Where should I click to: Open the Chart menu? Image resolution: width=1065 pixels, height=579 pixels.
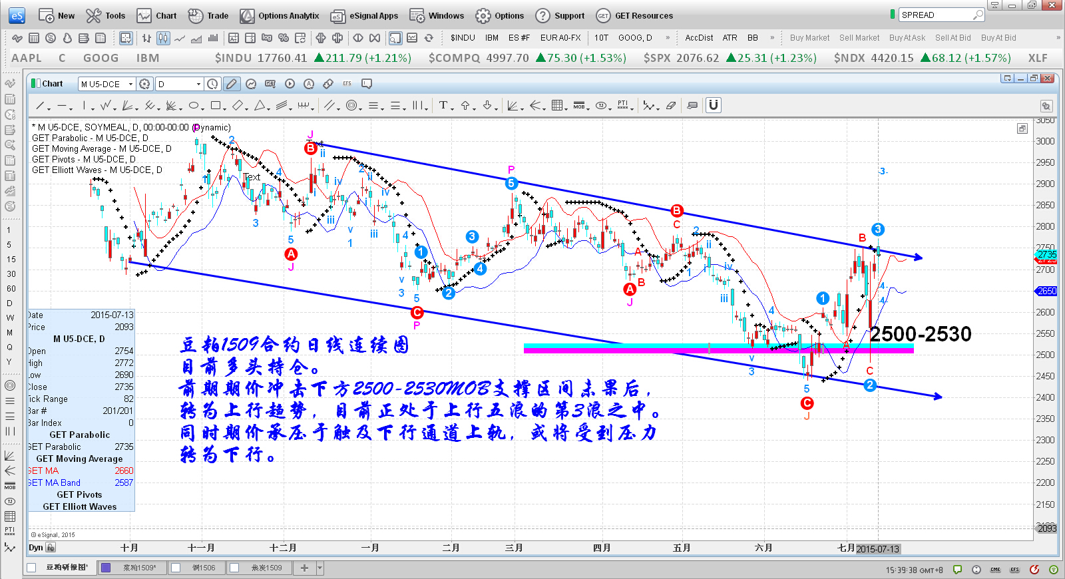157,15
